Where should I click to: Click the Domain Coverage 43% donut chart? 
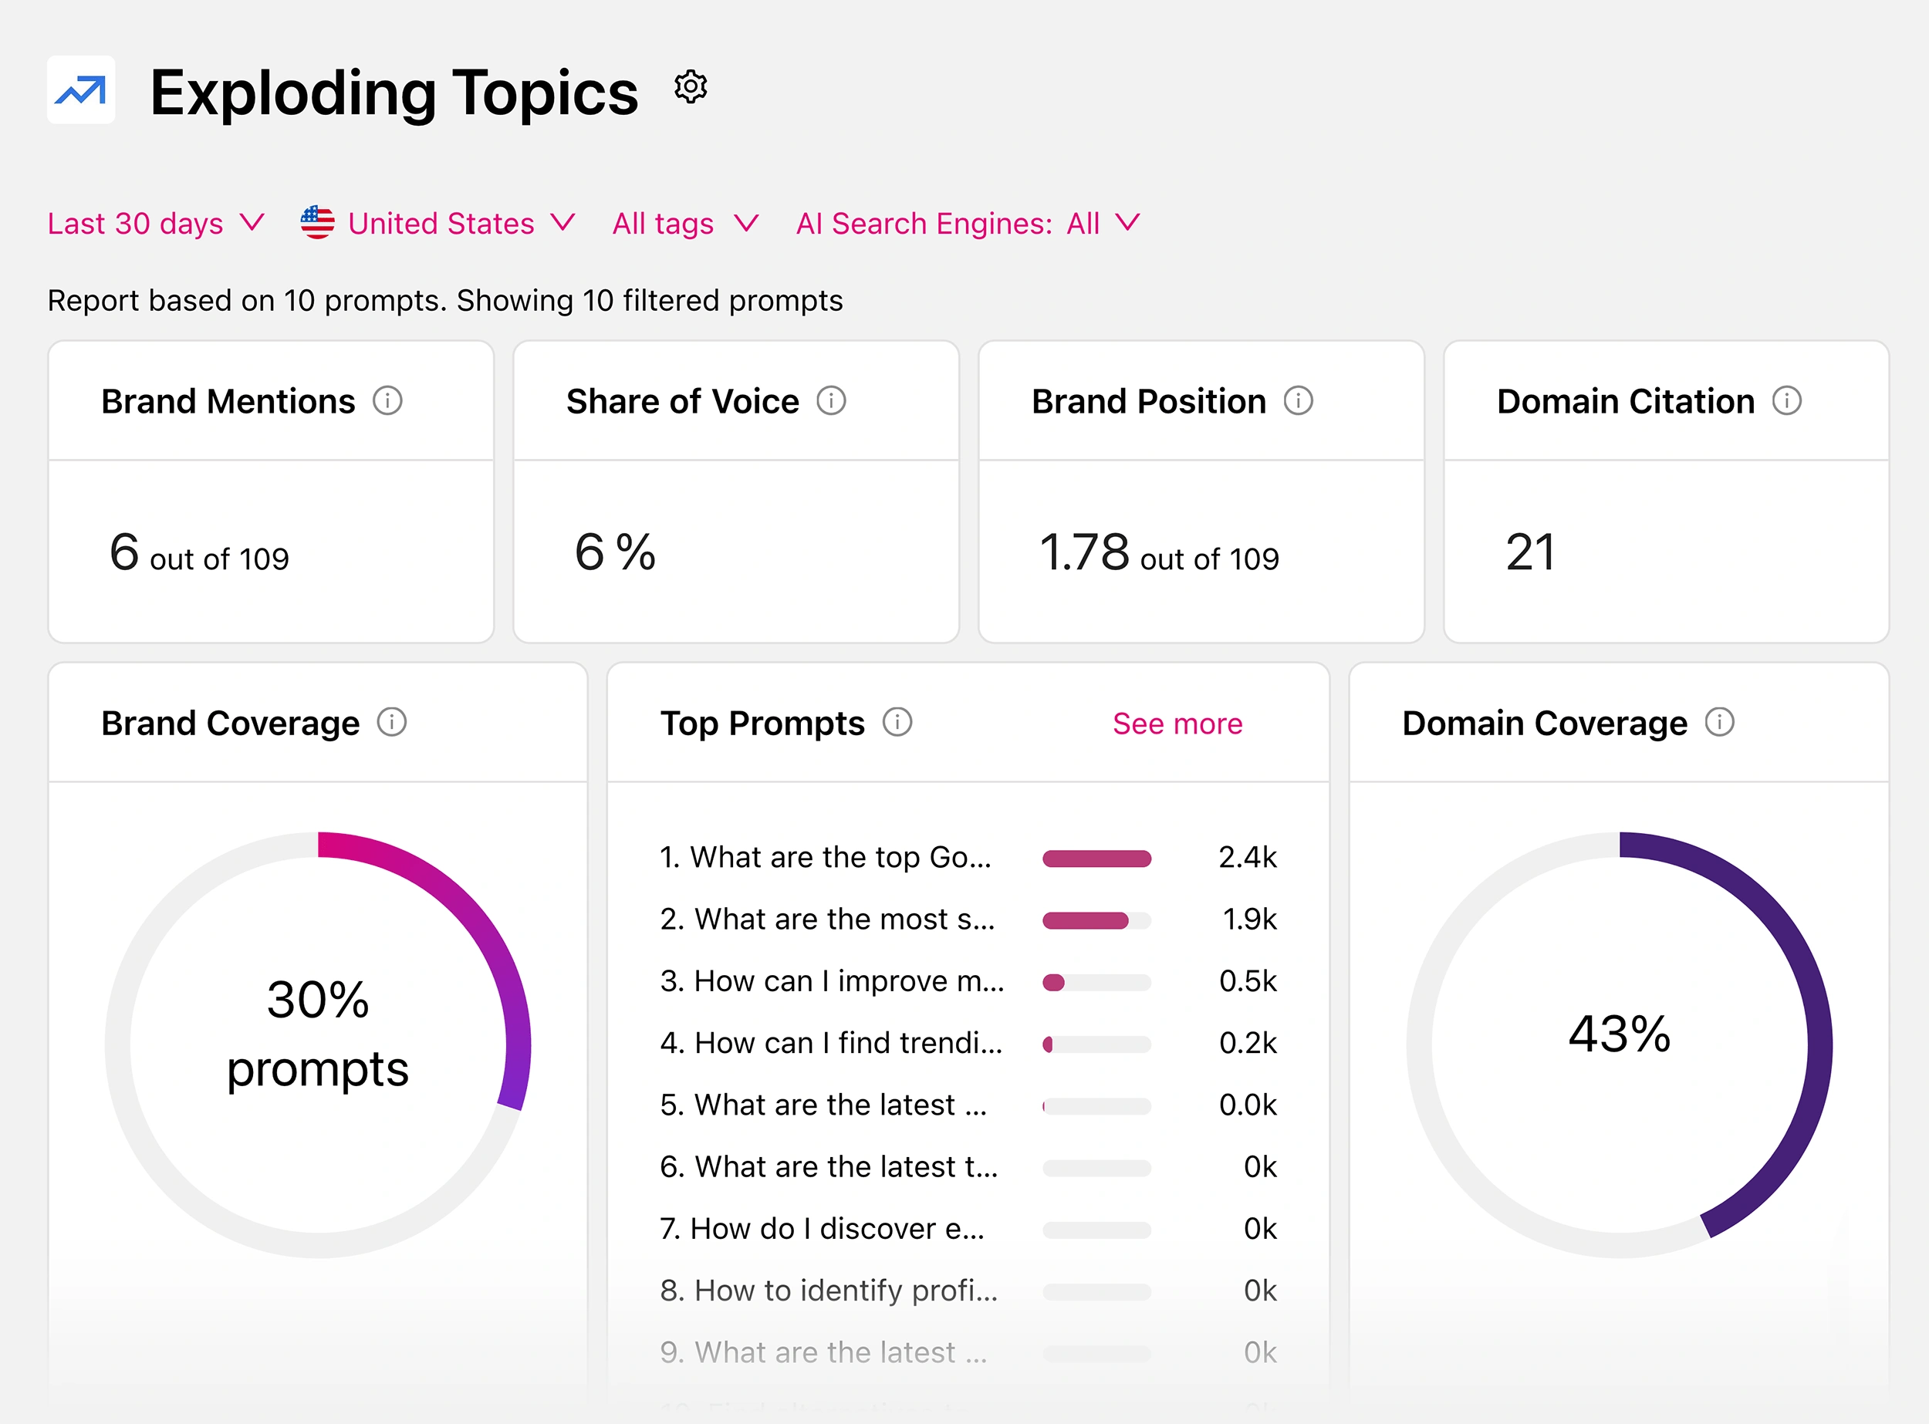(1620, 1044)
